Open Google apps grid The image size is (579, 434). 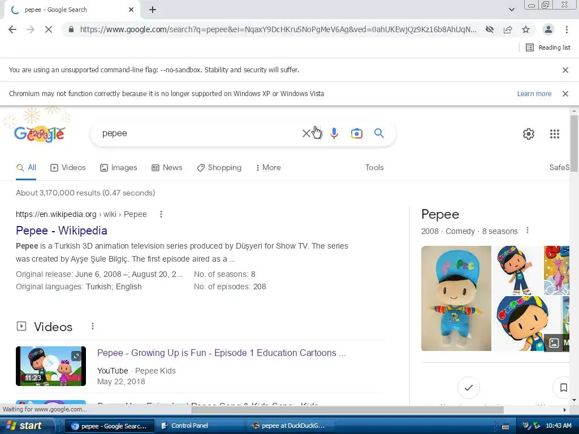tap(554, 133)
